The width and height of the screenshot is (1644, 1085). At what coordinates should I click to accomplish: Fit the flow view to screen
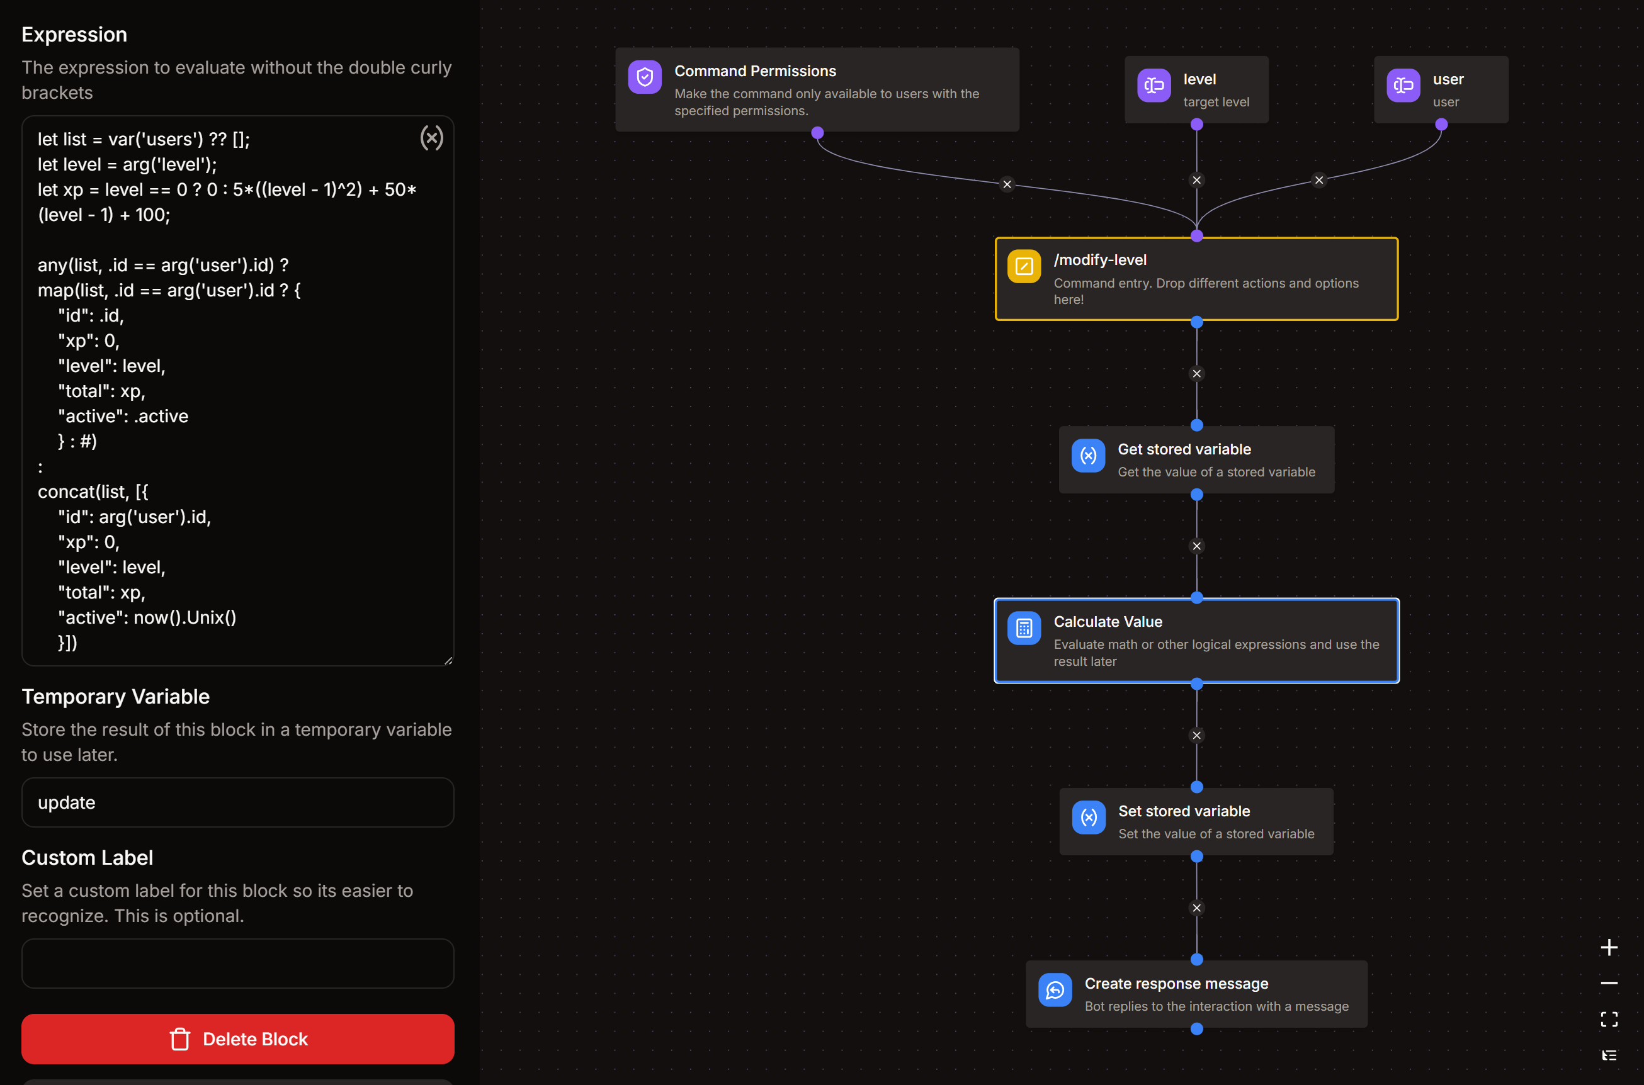pos(1609,1020)
